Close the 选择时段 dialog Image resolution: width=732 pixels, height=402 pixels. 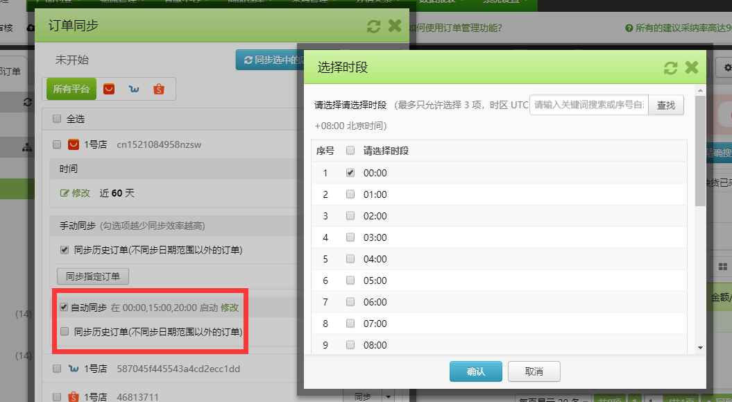691,68
